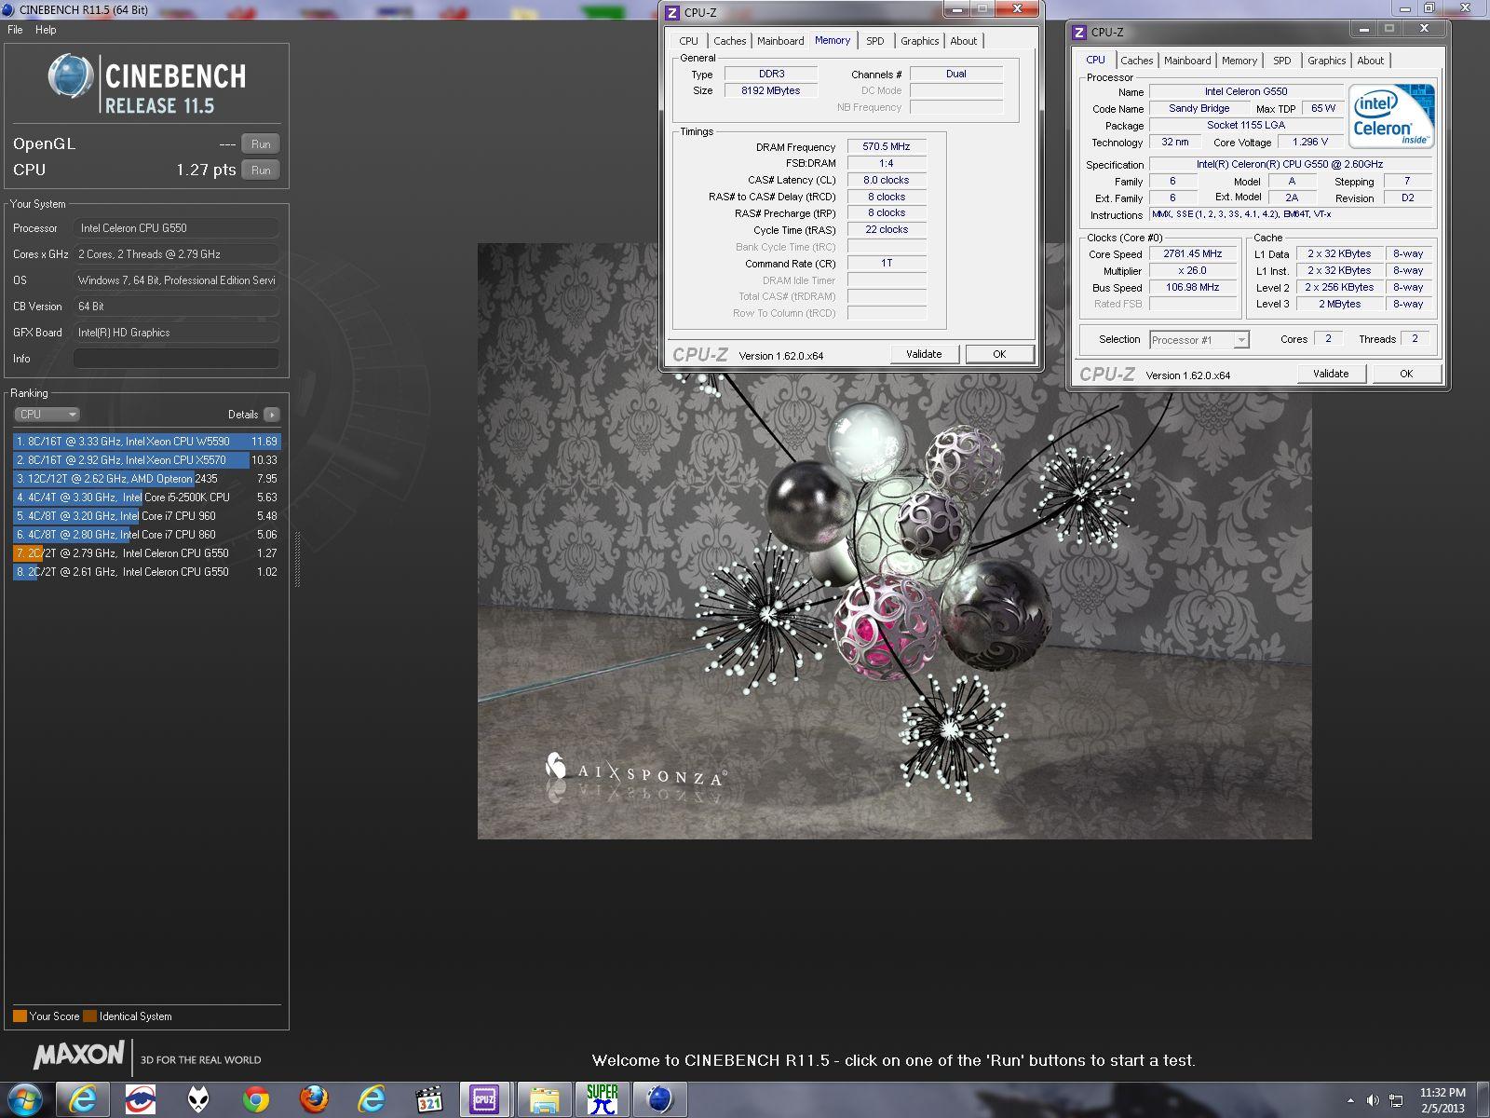Run the OpenGL benchmark
The width and height of the screenshot is (1490, 1118).
click(x=261, y=144)
